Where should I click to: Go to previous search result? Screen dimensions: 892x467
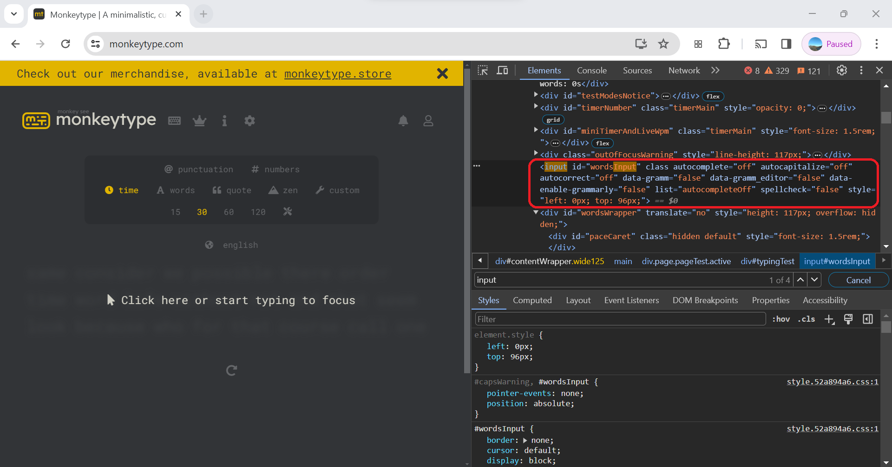800,280
